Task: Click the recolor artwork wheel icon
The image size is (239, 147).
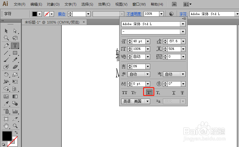Action: [171, 14]
